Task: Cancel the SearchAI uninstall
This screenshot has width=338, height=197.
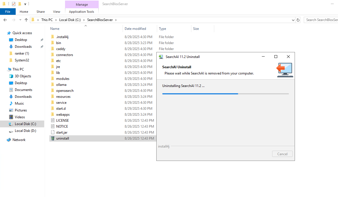Action: (282, 154)
